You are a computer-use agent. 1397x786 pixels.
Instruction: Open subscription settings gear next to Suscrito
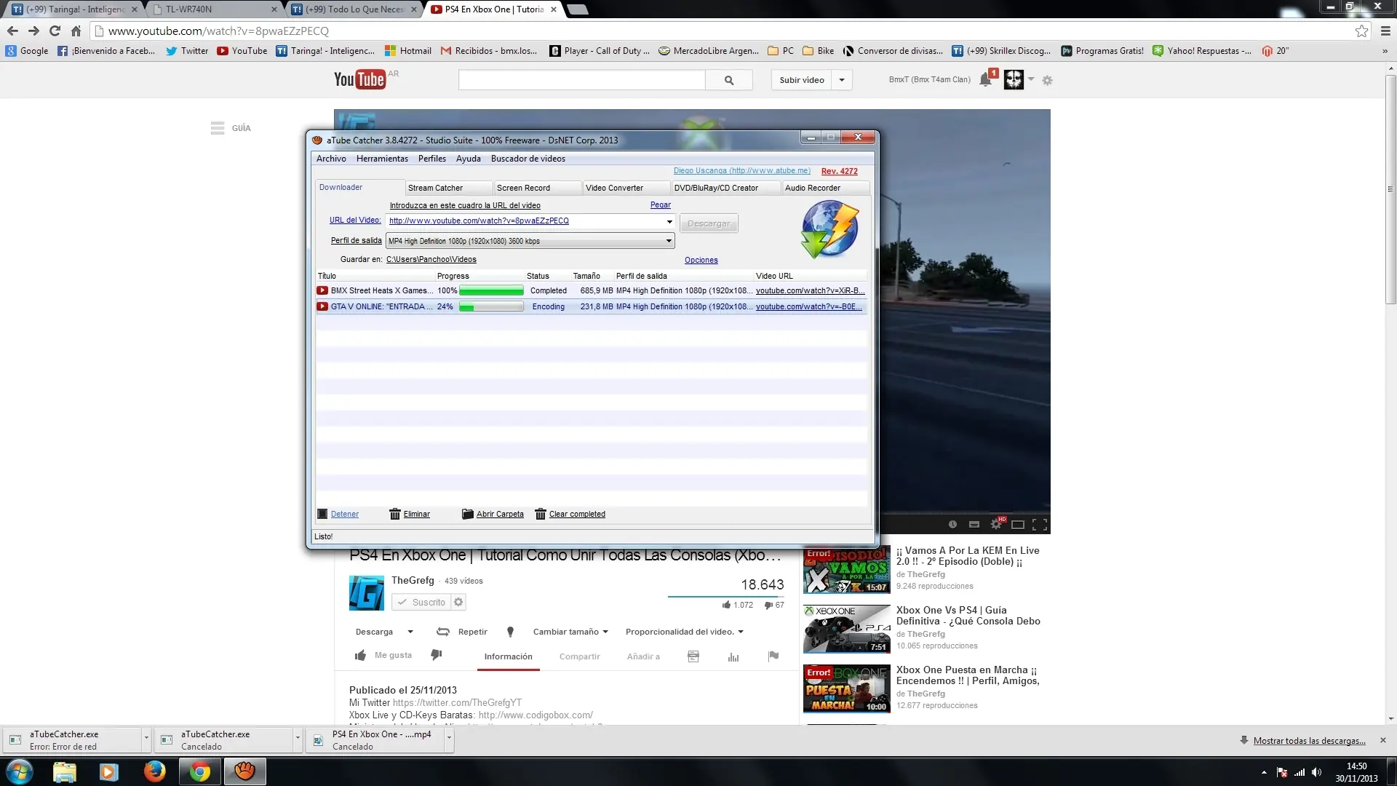[x=458, y=602]
